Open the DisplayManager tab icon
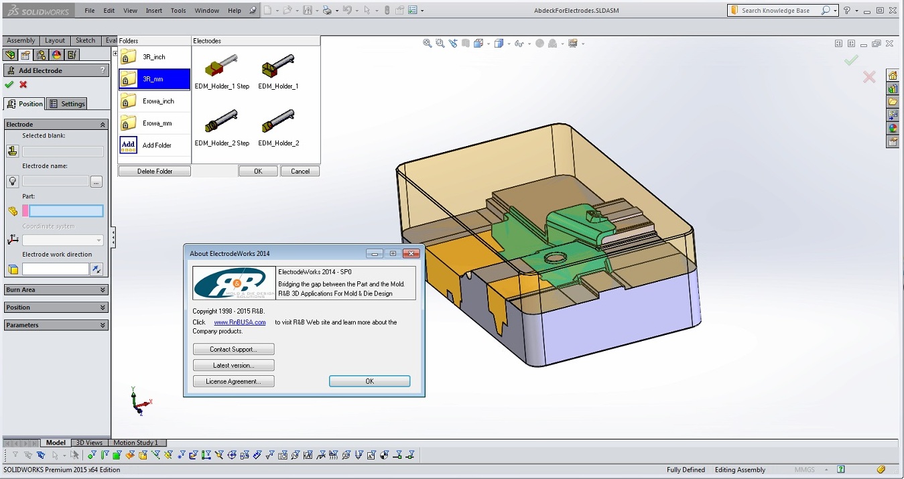 point(56,55)
